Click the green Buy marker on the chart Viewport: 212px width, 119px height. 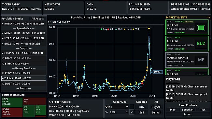tap(100, 90)
